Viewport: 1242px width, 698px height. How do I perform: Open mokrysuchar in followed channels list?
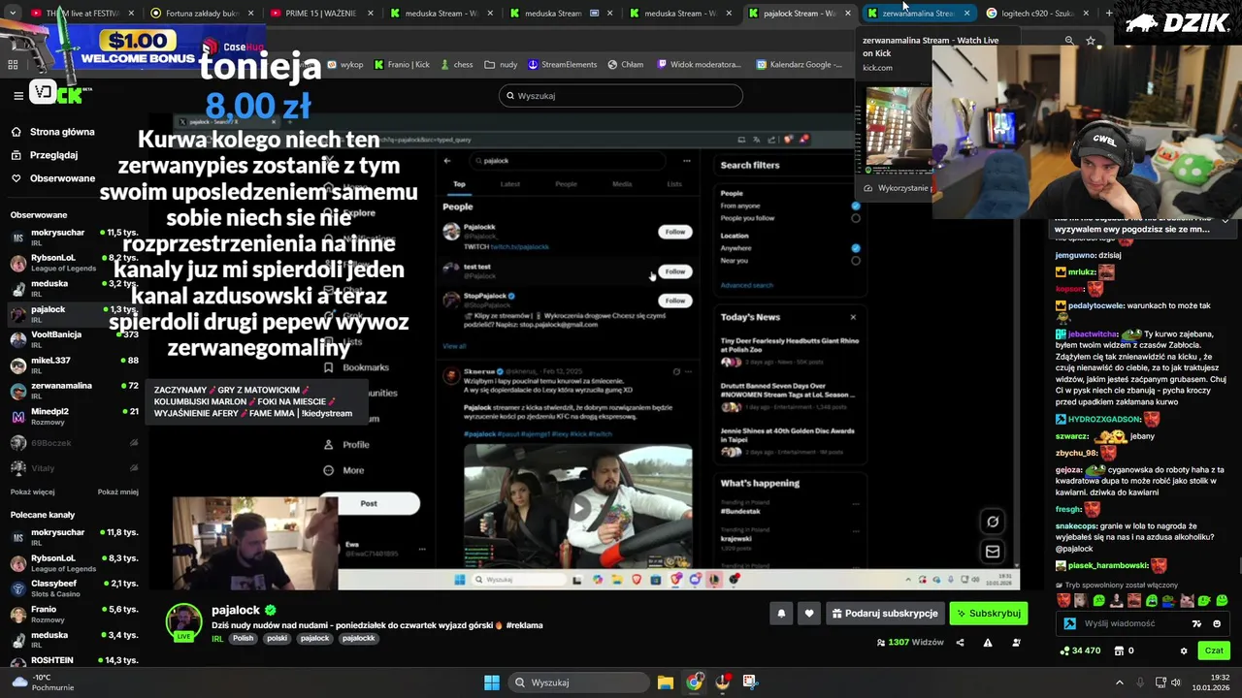pyautogui.click(x=75, y=238)
